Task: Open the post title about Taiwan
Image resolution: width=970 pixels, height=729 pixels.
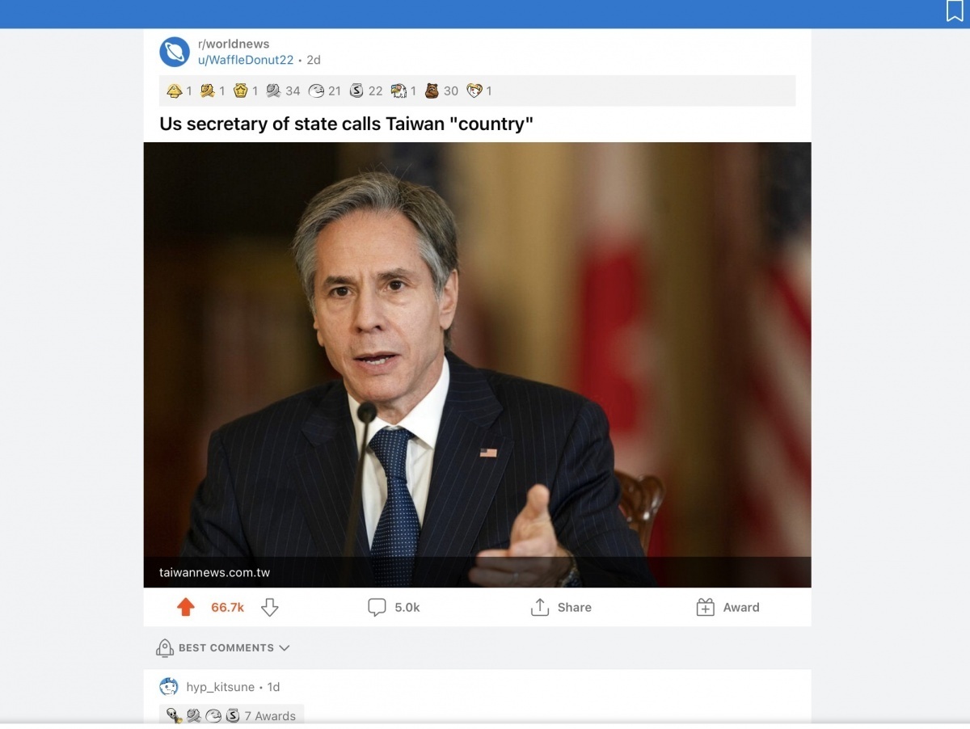Action: click(x=347, y=124)
